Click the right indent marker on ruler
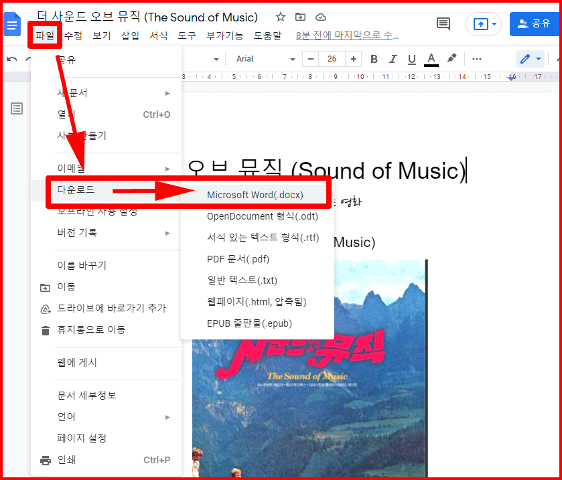Screen dimensions: 562x480 512,78
